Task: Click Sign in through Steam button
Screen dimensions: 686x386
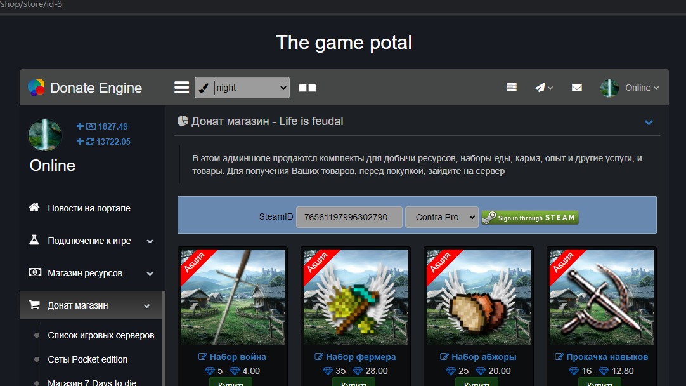Action: point(530,218)
